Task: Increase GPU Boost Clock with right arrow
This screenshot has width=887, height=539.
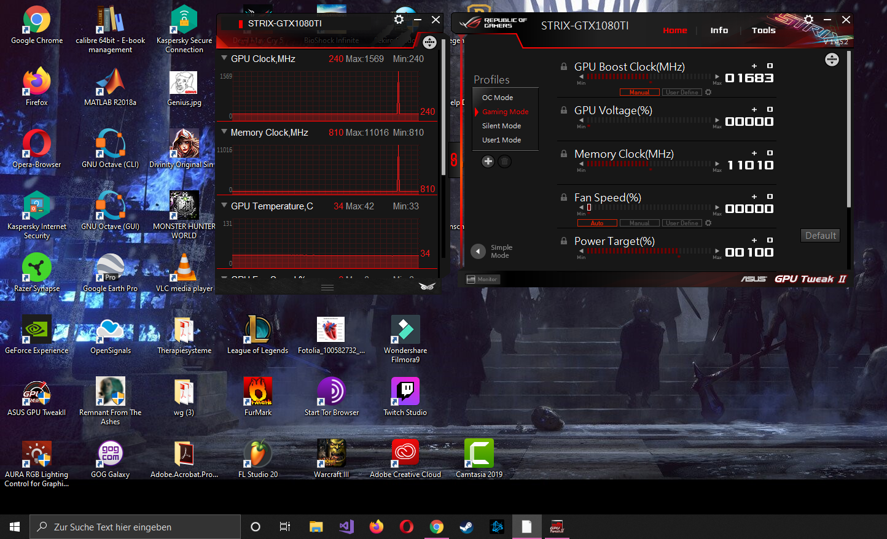Action: coord(717,77)
